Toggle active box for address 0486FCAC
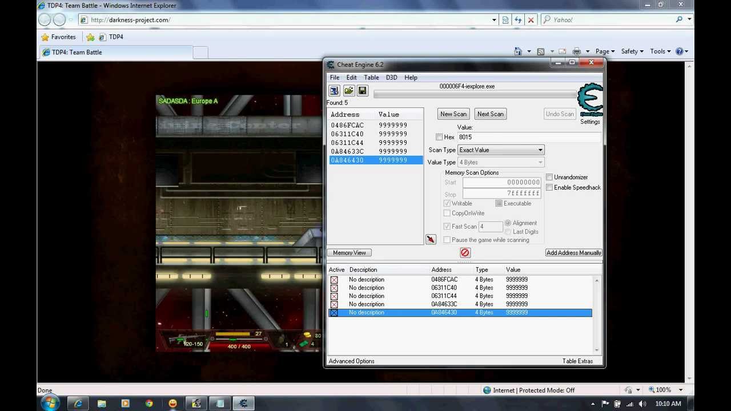This screenshot has height=411, width=731. [x=334, y=280]
